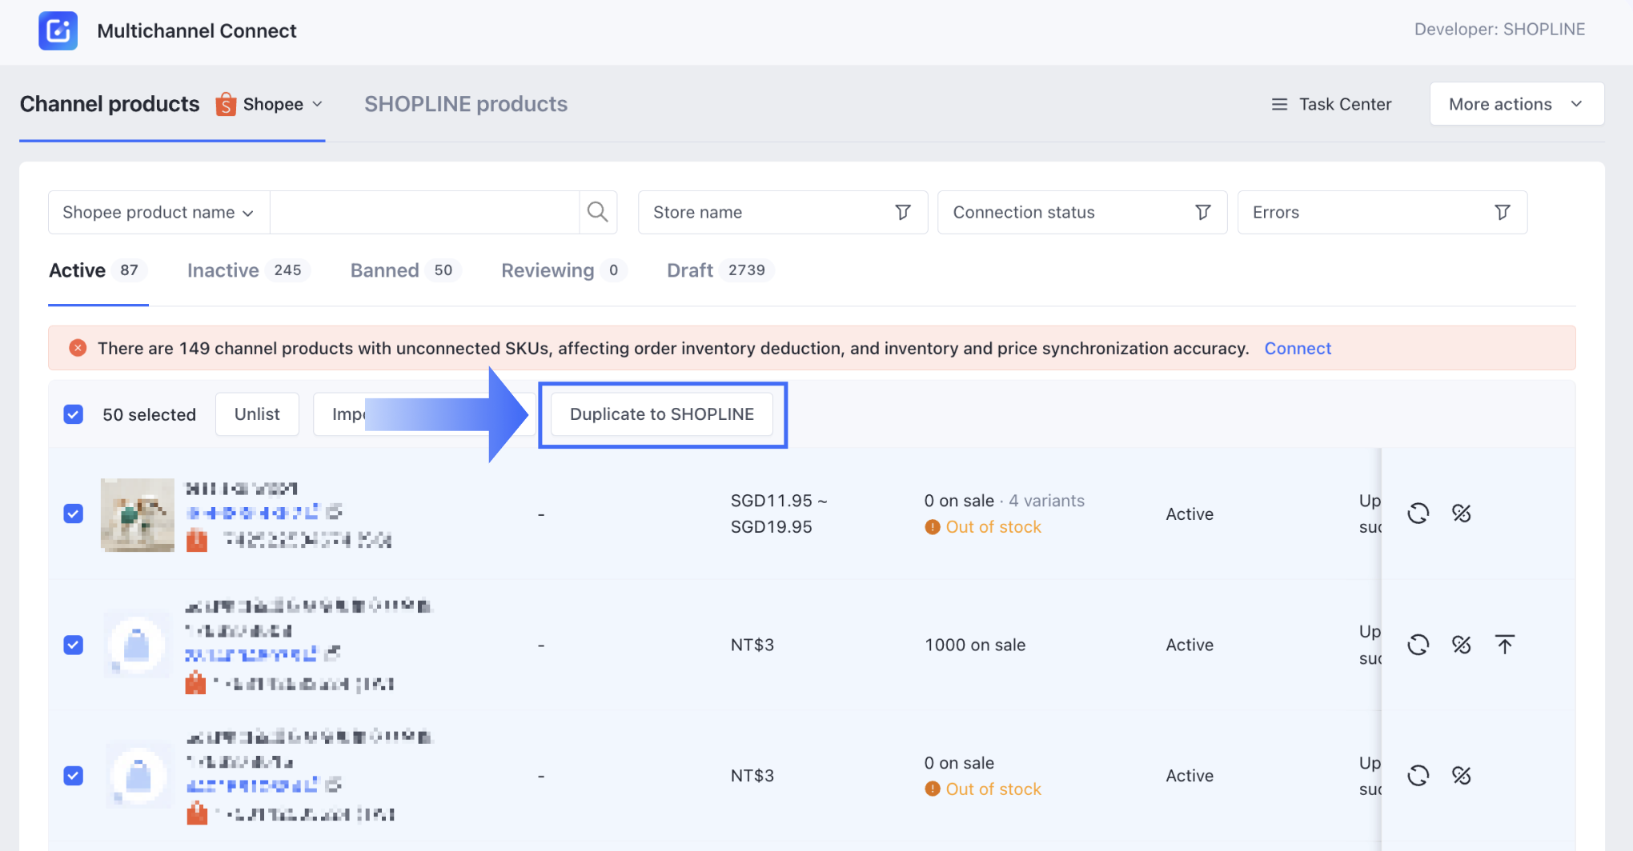Click the upload arrow icon in second row
The height and width of the screenshot is (851, 1633).
pos(1504,645)
